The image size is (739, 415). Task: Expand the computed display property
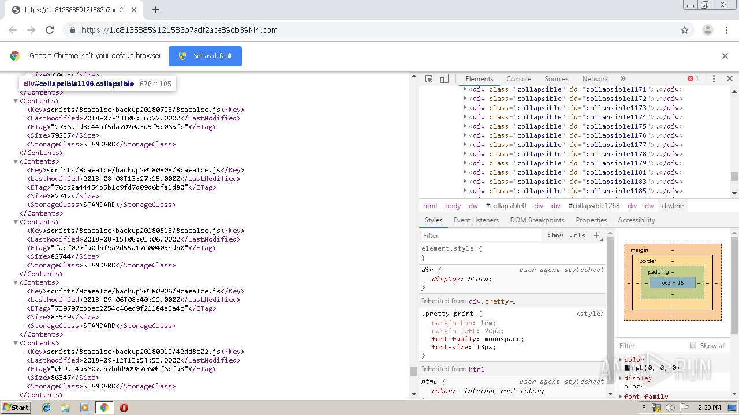pyautogui.click(x=621, y=378)
